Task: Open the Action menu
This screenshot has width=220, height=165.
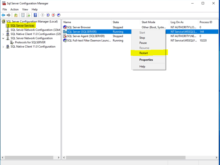Action: [x=14, y=9]
